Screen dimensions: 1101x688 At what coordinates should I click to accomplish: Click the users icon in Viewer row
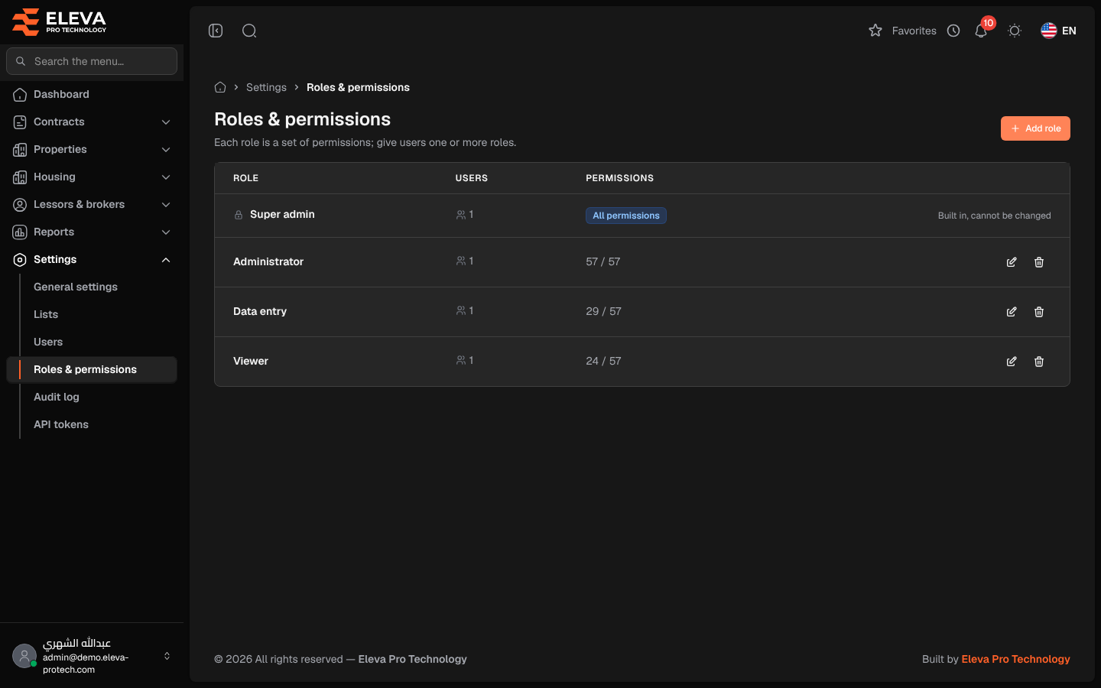point(461,361)
